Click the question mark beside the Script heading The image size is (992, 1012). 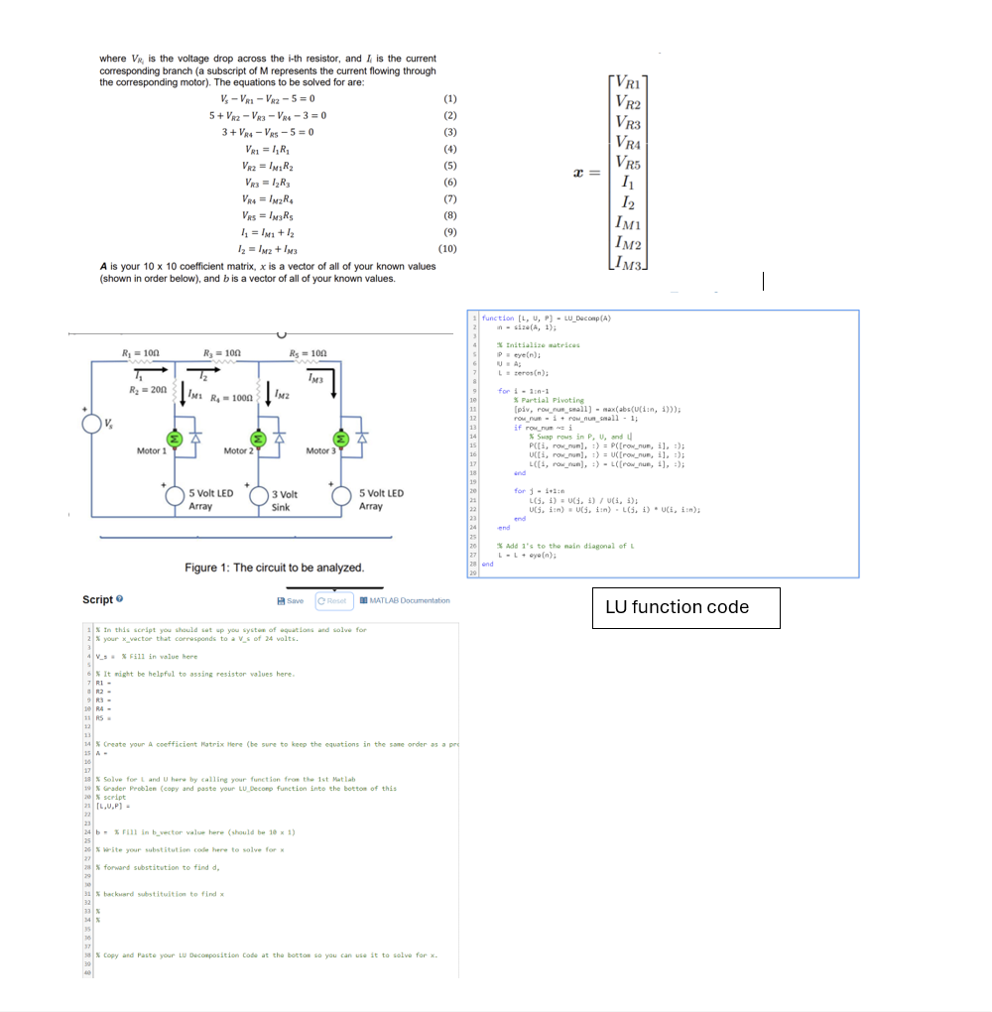coord(121,599)
